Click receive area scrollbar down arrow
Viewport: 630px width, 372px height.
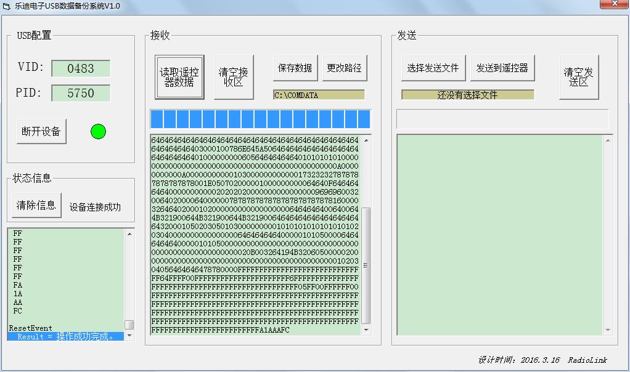pyautogui.click(x=366, y=330)
